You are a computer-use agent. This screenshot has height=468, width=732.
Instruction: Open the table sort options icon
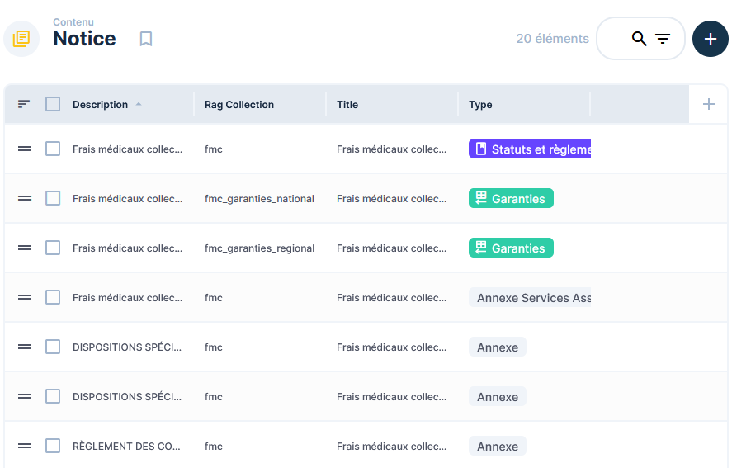tap(24, 104)
